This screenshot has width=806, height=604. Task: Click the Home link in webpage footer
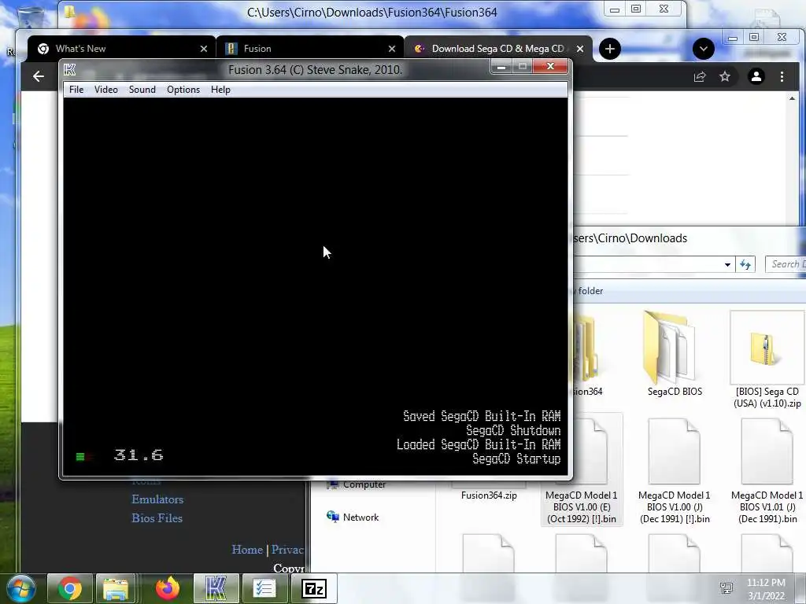[x=247, y=550]
